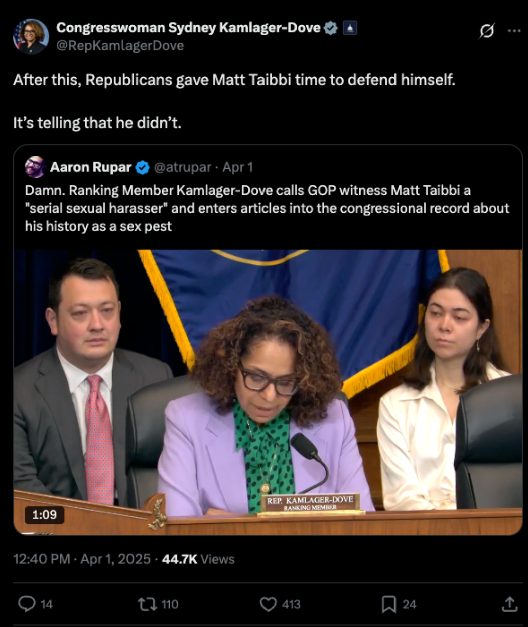Click the Apr 1 date on quoted post
The width and height of the screenshot is (528, 627).
(237, 167)
